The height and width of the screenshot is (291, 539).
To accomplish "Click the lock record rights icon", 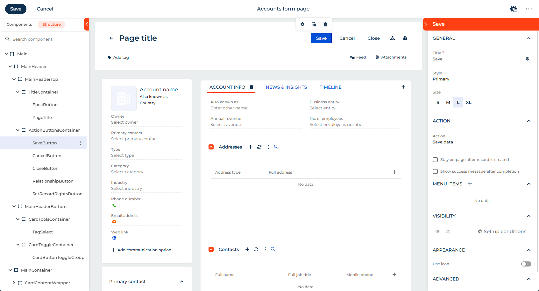I will point(405,38).
